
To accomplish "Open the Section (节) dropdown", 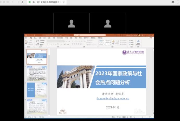I will pos(42,45).
